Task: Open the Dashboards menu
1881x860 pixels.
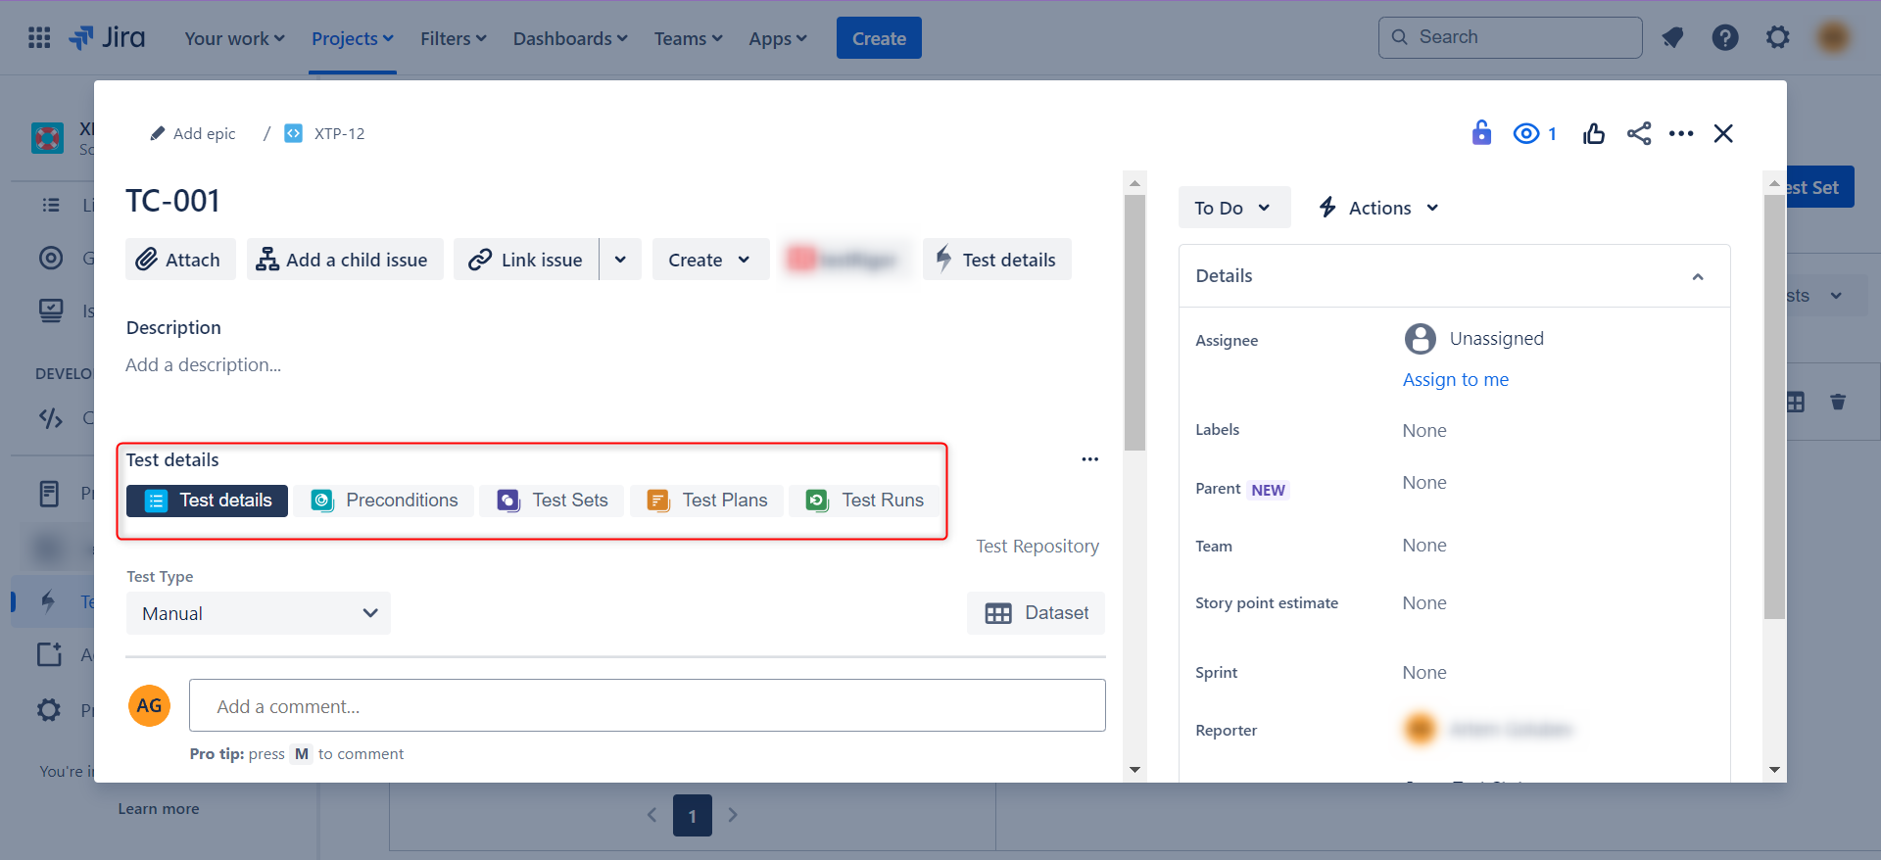Action: pyautogui.click(x=570, y=39)
